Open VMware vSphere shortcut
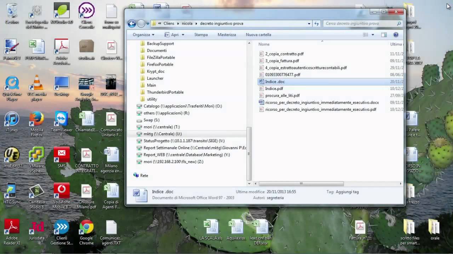The height and width of the screenshot is (254, 453). 36,160
